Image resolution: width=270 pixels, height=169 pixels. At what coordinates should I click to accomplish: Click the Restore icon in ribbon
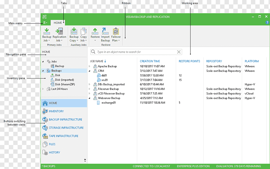point(95,35)
